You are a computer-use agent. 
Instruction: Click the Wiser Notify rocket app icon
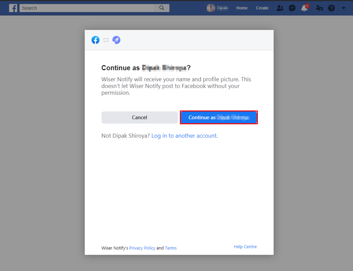(x=117, y=40)
